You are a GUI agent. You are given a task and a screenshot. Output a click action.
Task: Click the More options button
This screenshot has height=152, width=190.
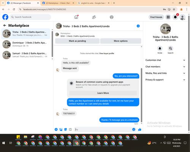click(x=120, y=41)
